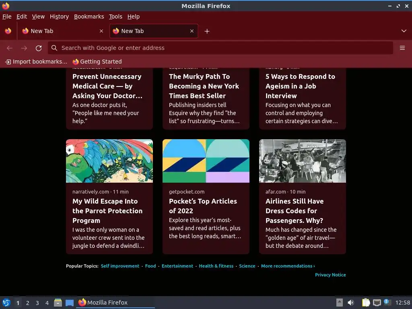Click the Mozilla Firefox taskbar entry
Viewport: 412px width, 309px height.
pyautogui.click(x=115, y=303)
